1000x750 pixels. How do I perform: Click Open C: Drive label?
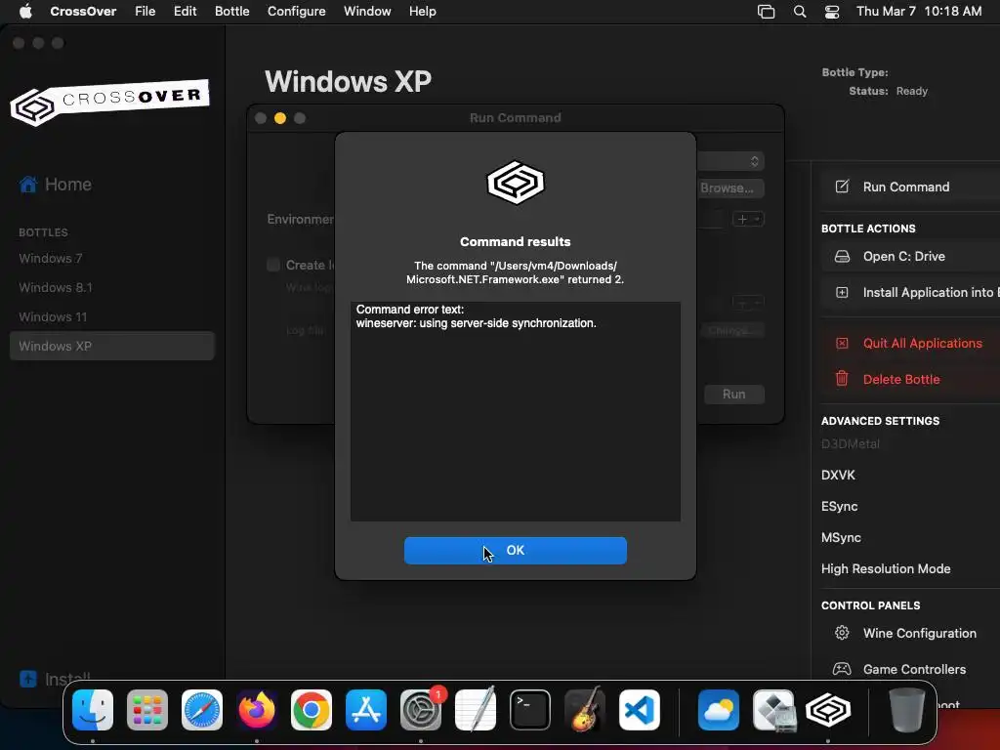pos(903,257)
